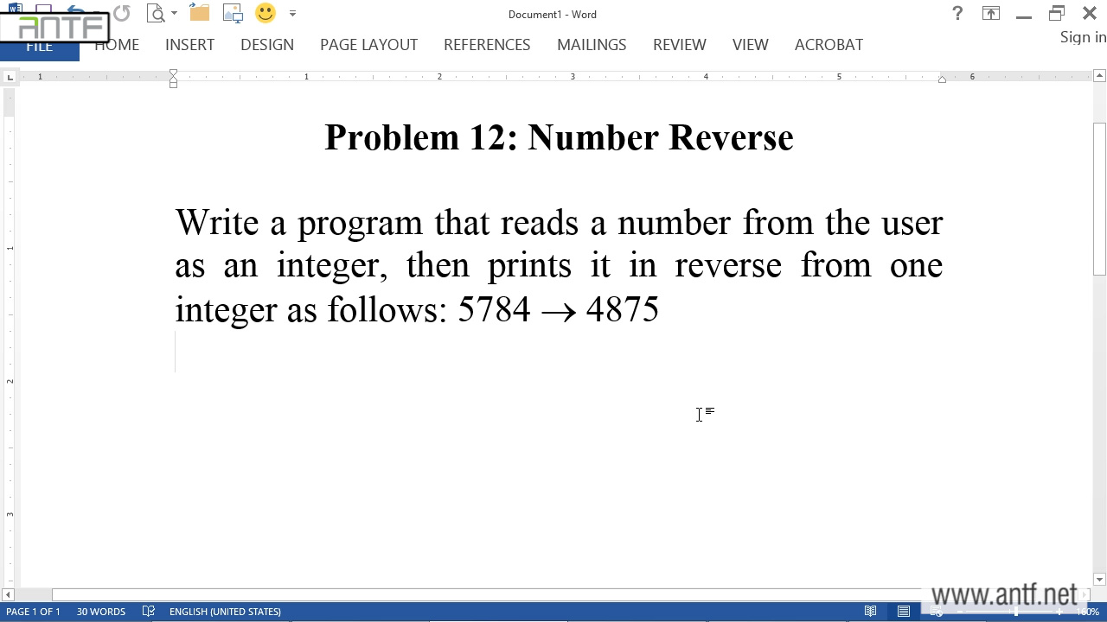Open the INSERT ribbon tab

click(189, 45)
